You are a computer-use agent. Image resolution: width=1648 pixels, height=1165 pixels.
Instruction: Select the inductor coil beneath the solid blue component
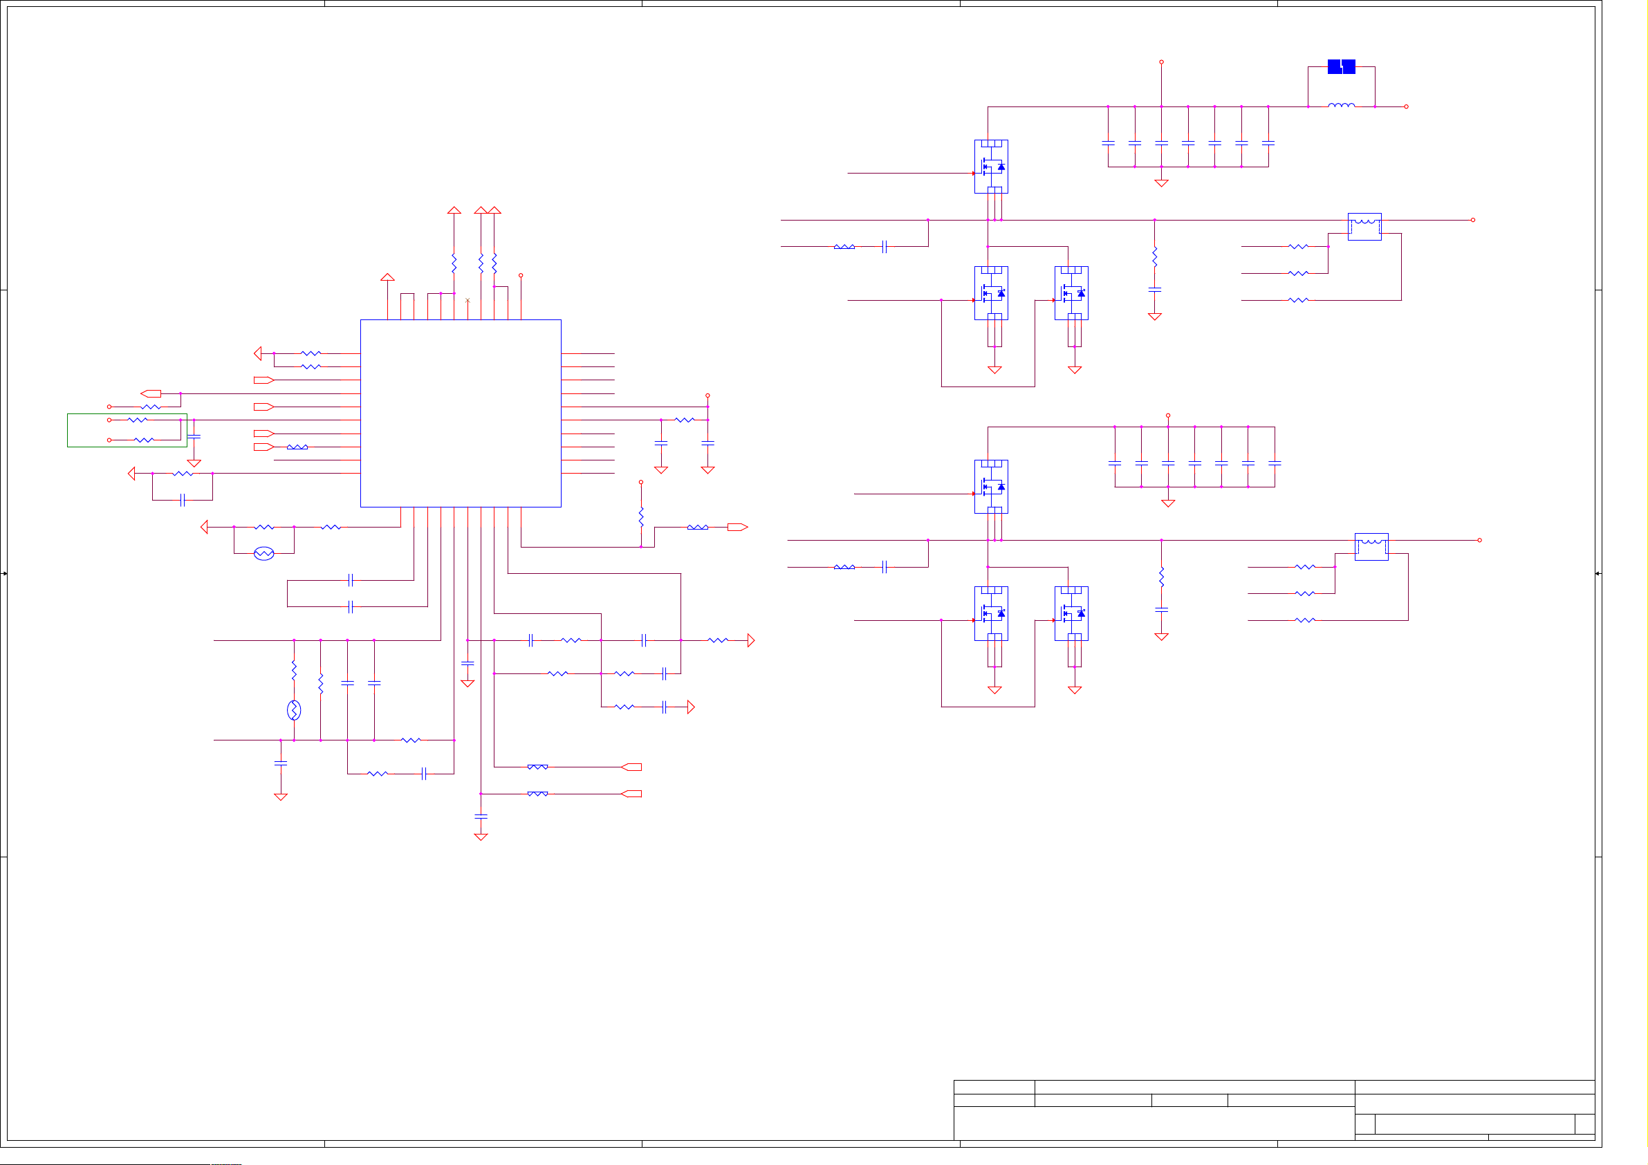click(1341, 105)
